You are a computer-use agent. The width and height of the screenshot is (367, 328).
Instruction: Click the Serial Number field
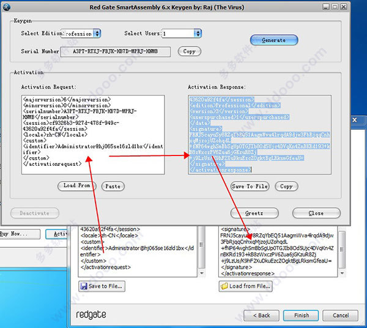116,51
